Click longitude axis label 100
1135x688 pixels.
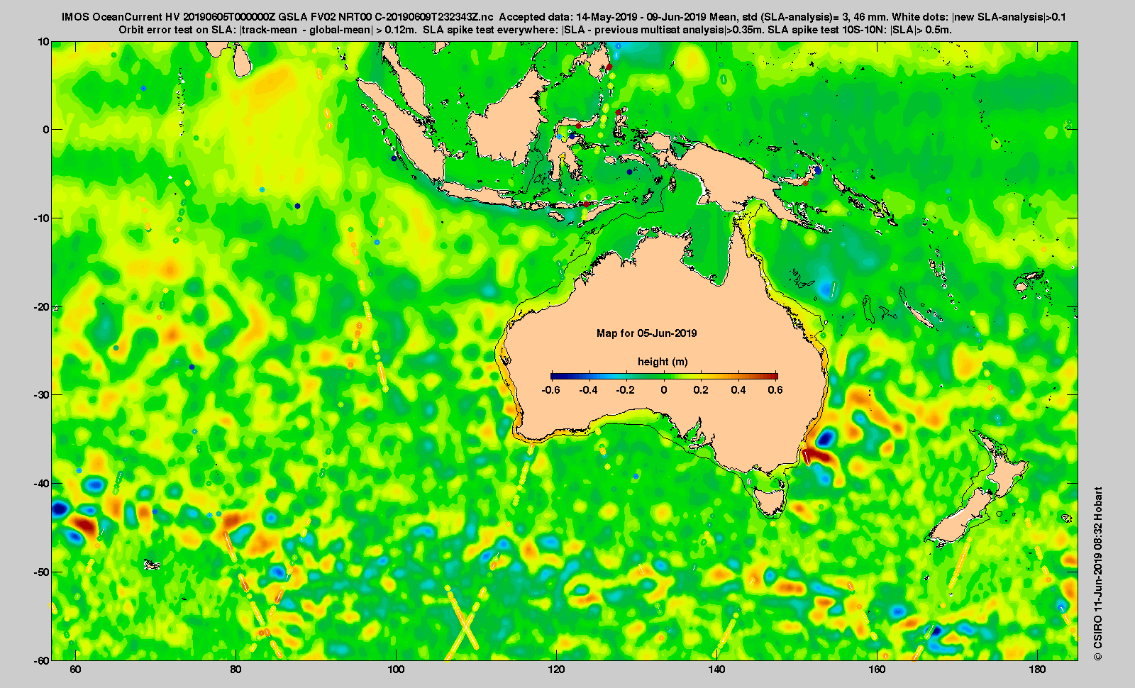pos(396,670)
